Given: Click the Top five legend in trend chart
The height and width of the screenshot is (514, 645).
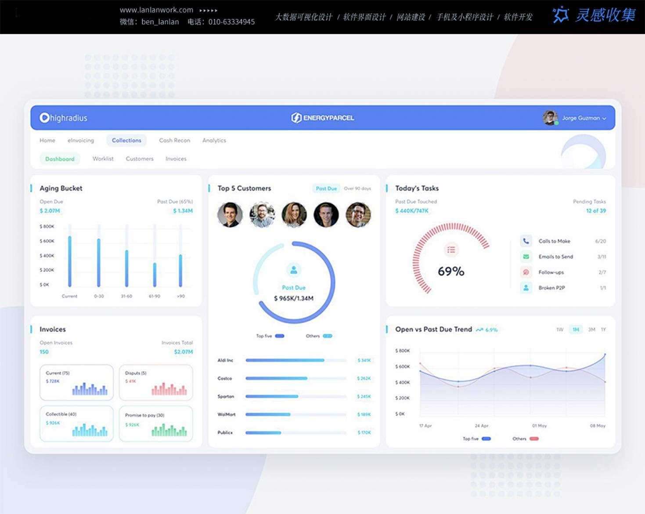Looking at the screenshot, I should coord(476,439).
